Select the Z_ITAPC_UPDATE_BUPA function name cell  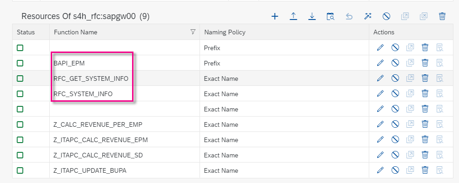coord(125,170)
